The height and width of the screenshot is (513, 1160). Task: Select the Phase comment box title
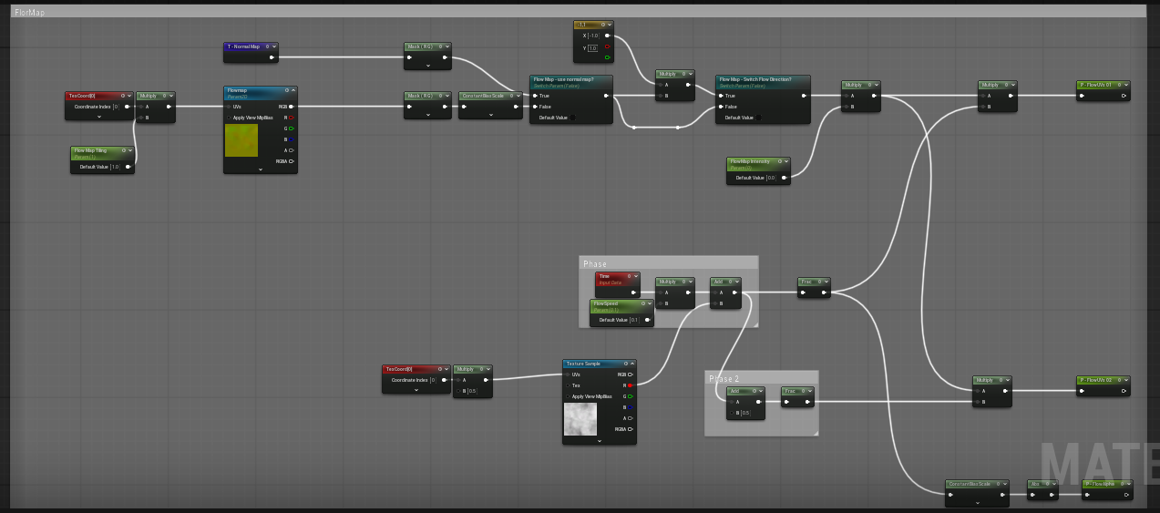[x=595, y=264]
